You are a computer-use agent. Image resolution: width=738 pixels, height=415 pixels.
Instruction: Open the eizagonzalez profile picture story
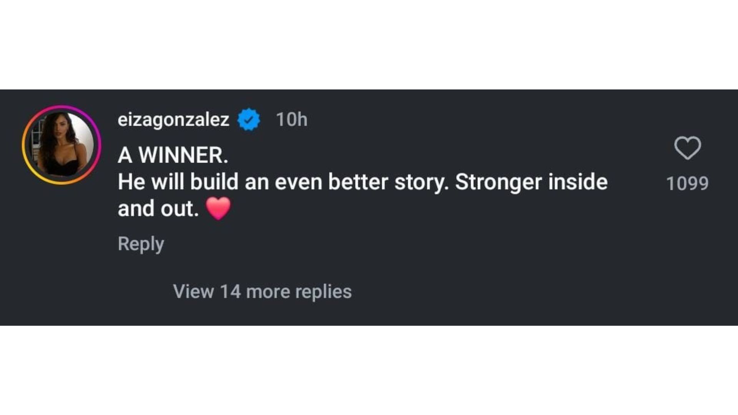pyautogui.click(x=61, y=145)
